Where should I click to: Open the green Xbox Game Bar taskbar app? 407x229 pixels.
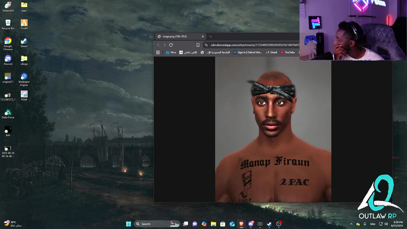(260, 224)
